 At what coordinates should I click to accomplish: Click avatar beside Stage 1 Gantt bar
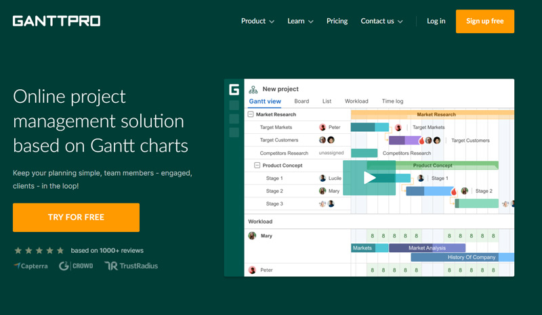coord(421,178)
